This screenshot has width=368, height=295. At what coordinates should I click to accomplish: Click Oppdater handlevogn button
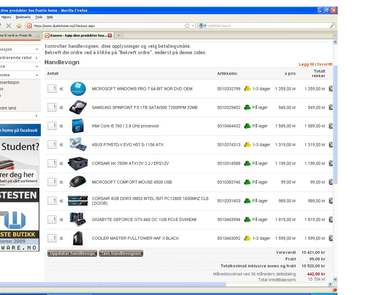pyautogui.click(x=72, y=253)
